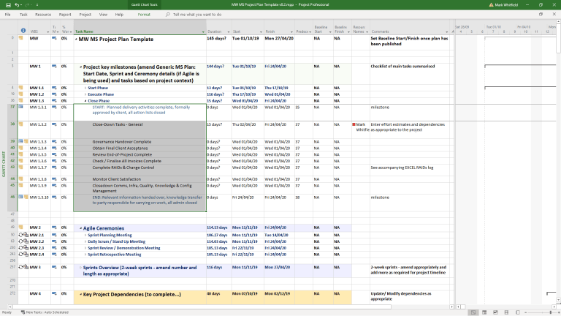Open the View ribbon tab
The width and height of the screenshot is (561, 316).
coord(103,15)
